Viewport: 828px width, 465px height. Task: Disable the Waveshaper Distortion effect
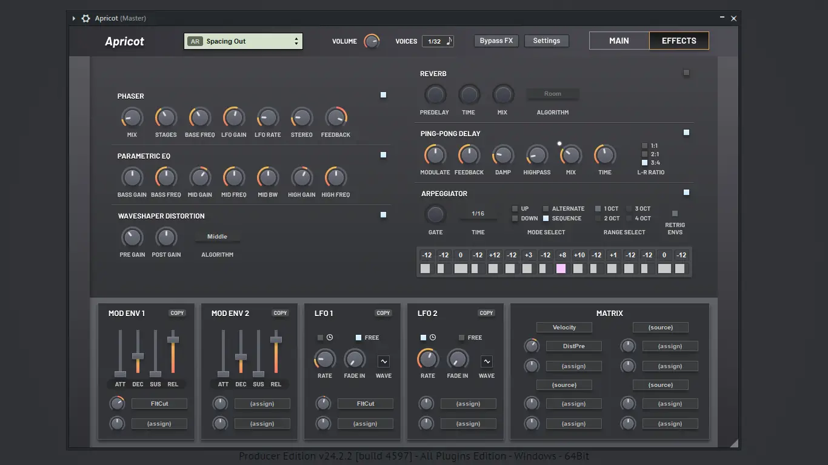pyautogui.click(x=383, y=214)
